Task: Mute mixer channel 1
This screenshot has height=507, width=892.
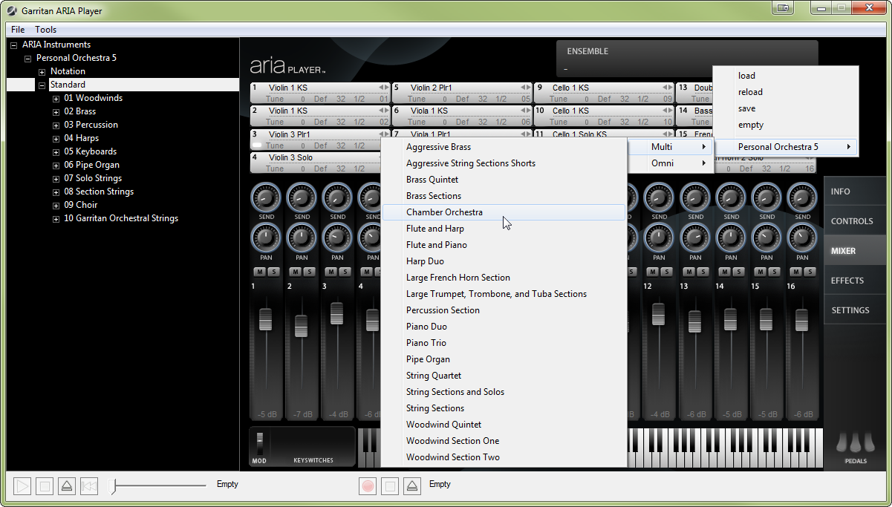Action: (x=259, y=272)
